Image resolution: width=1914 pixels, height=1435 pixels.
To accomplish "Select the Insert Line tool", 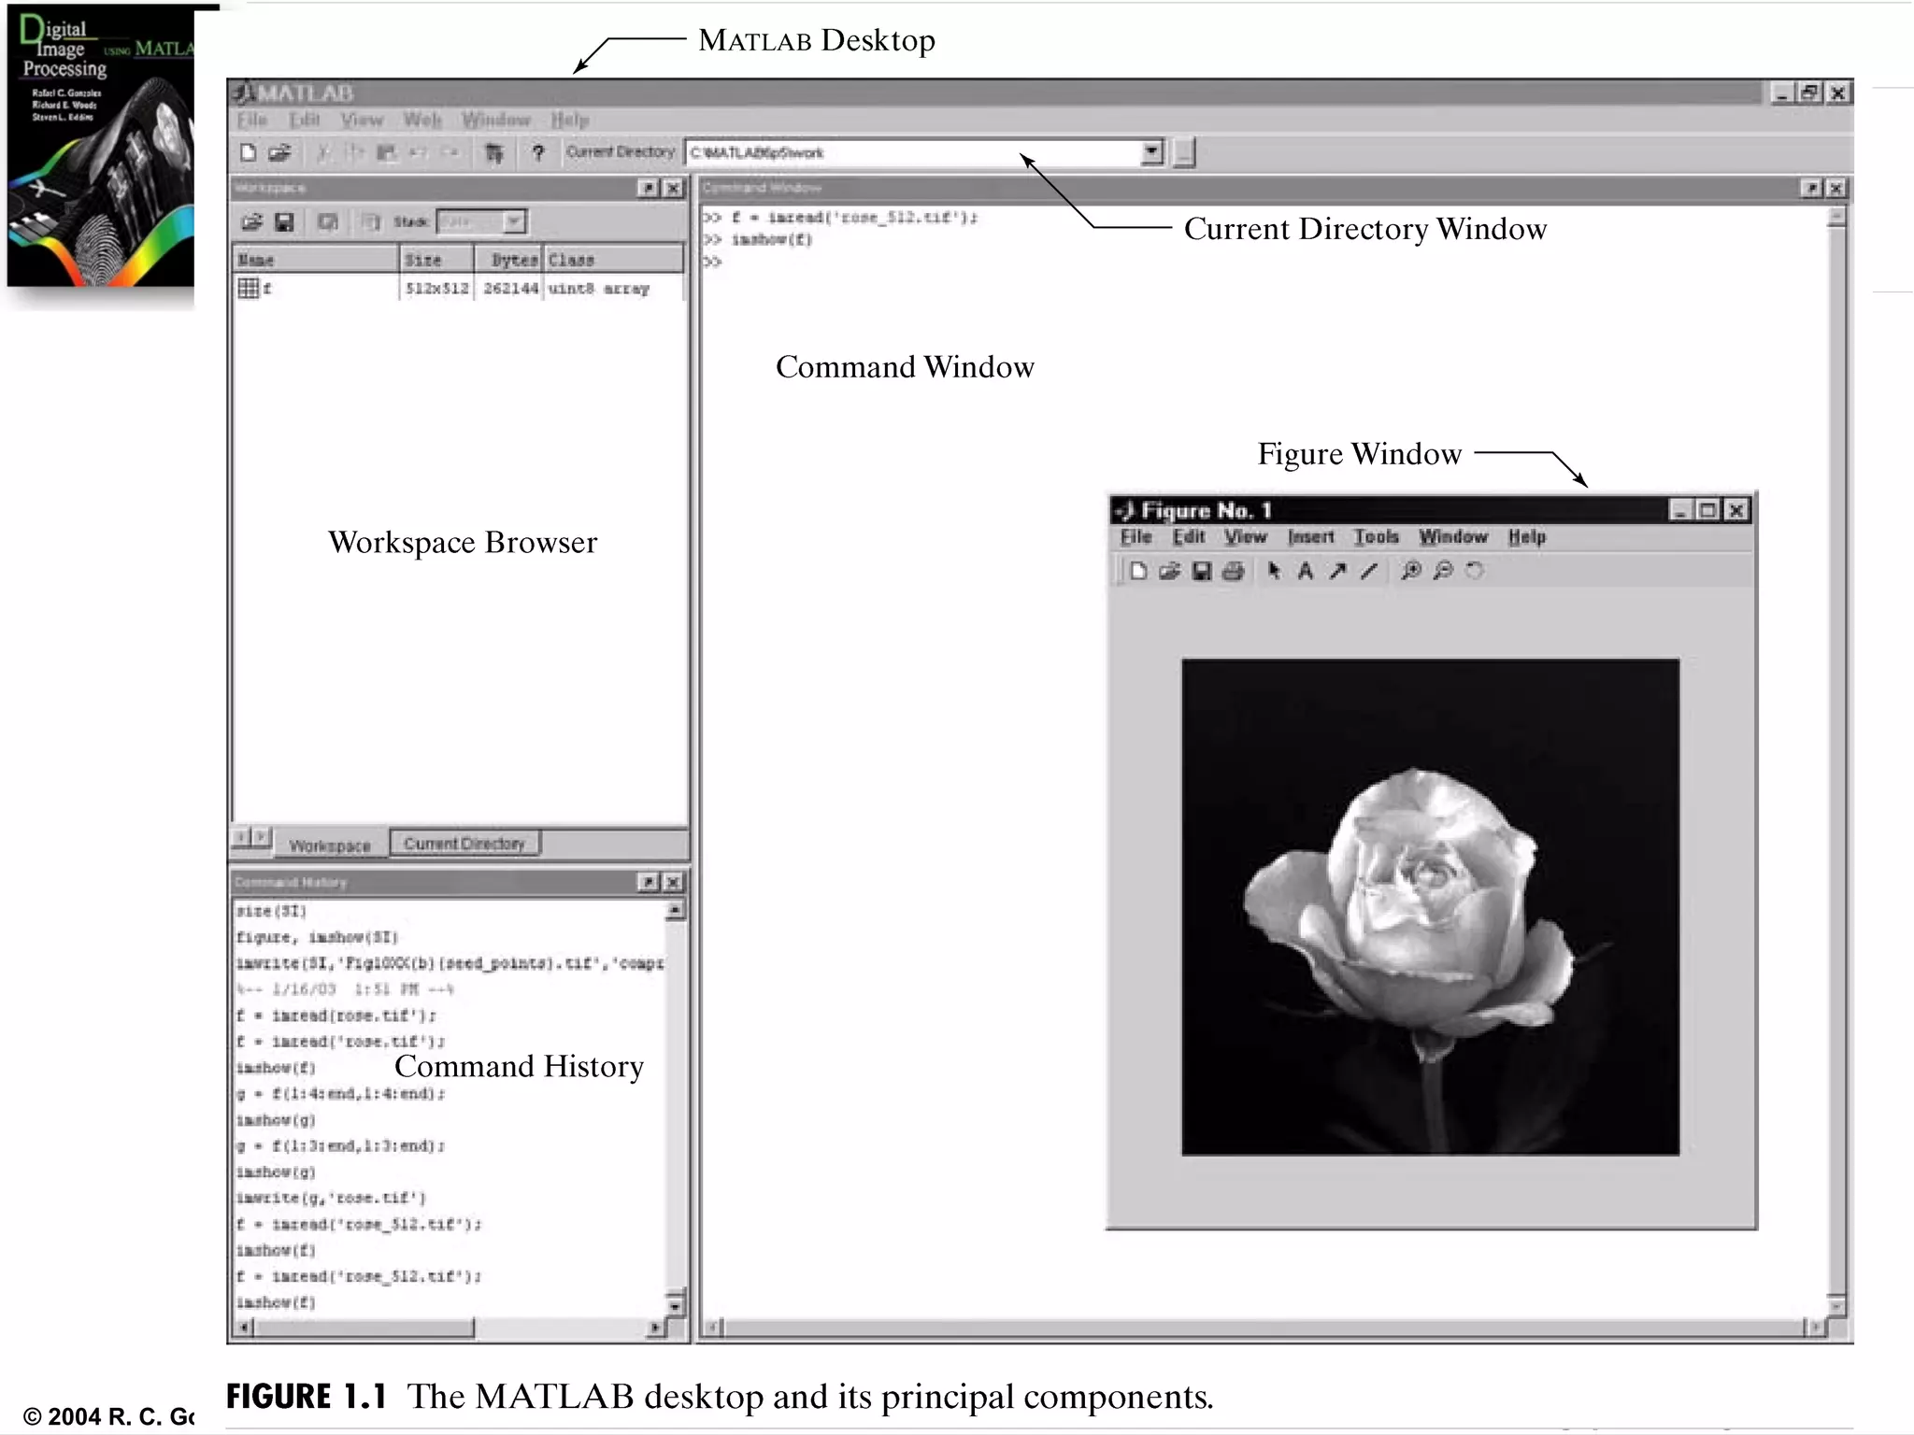I will [1369, 571].
